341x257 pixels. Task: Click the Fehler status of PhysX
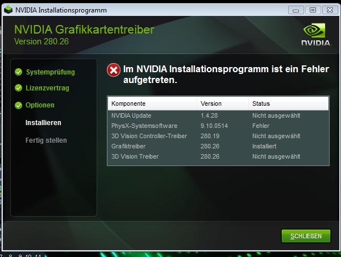point(261,126)
